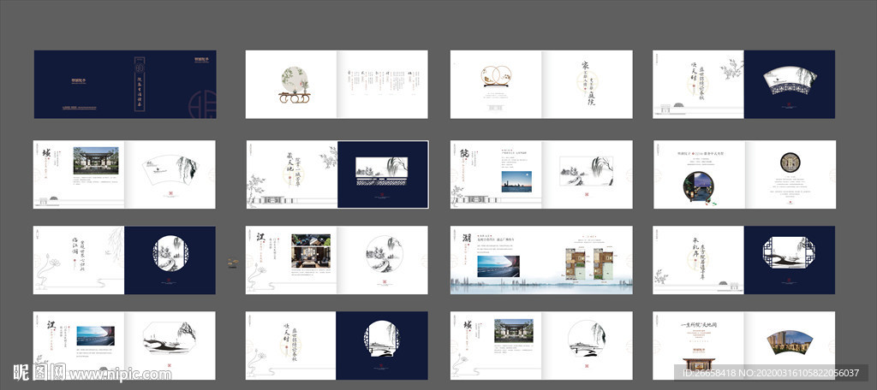Select the all-navy brochure cover spread
The image size is (877, 390).
125,85
